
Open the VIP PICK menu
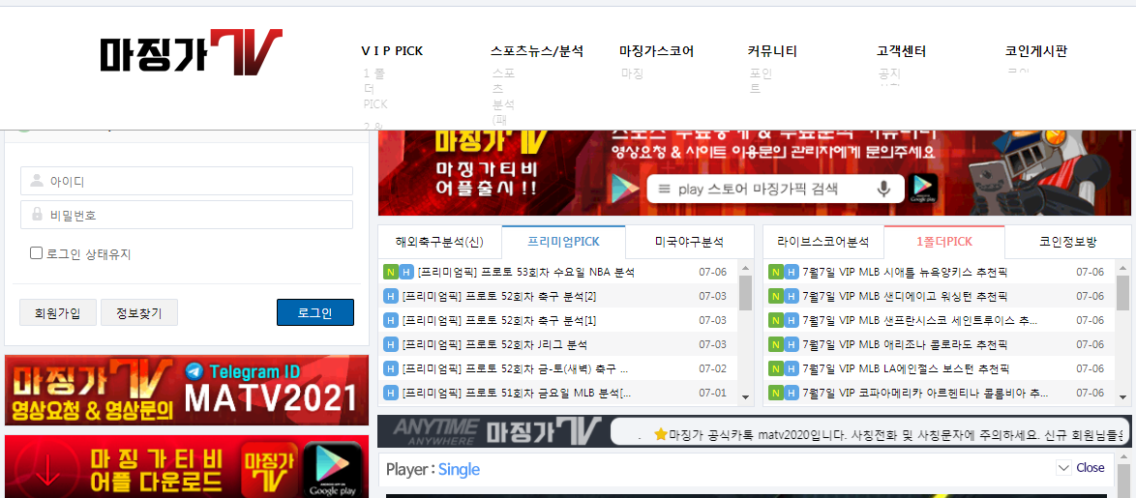[x=392, y=51]
